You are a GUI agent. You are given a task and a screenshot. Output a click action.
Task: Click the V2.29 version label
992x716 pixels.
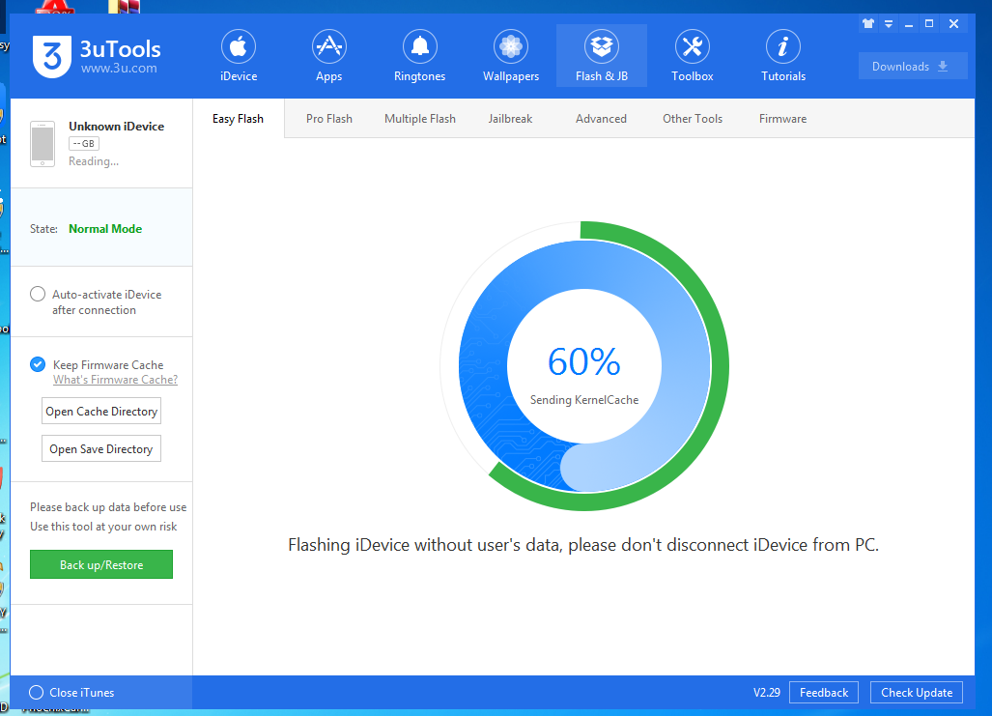[x=767, y=692]
